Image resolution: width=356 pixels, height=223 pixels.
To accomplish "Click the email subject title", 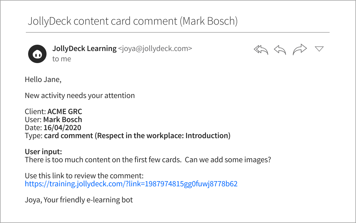I will (x=133, y=21).
